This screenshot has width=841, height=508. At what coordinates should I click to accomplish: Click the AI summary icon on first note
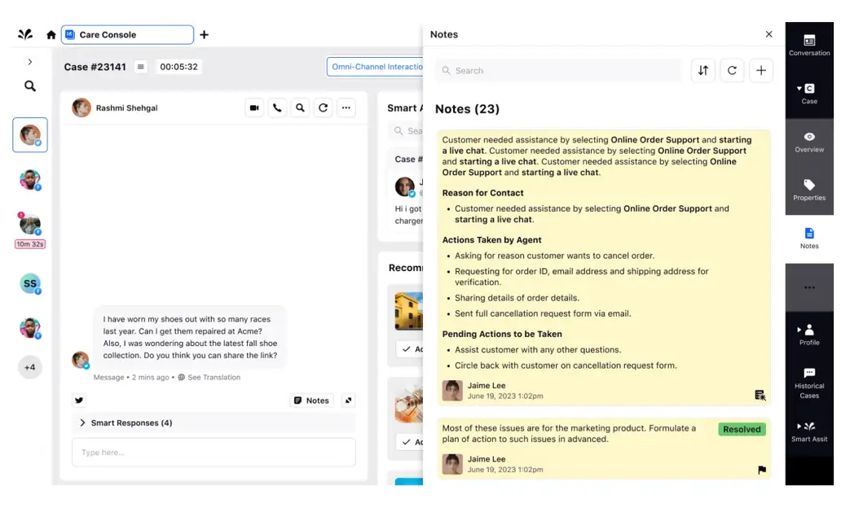point(760,396)
